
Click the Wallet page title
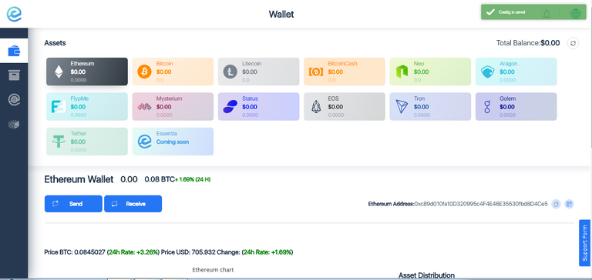pyautogui.click(x=281, y=15)
